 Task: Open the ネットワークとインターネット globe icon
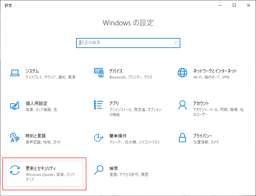[x=182, y=73]
